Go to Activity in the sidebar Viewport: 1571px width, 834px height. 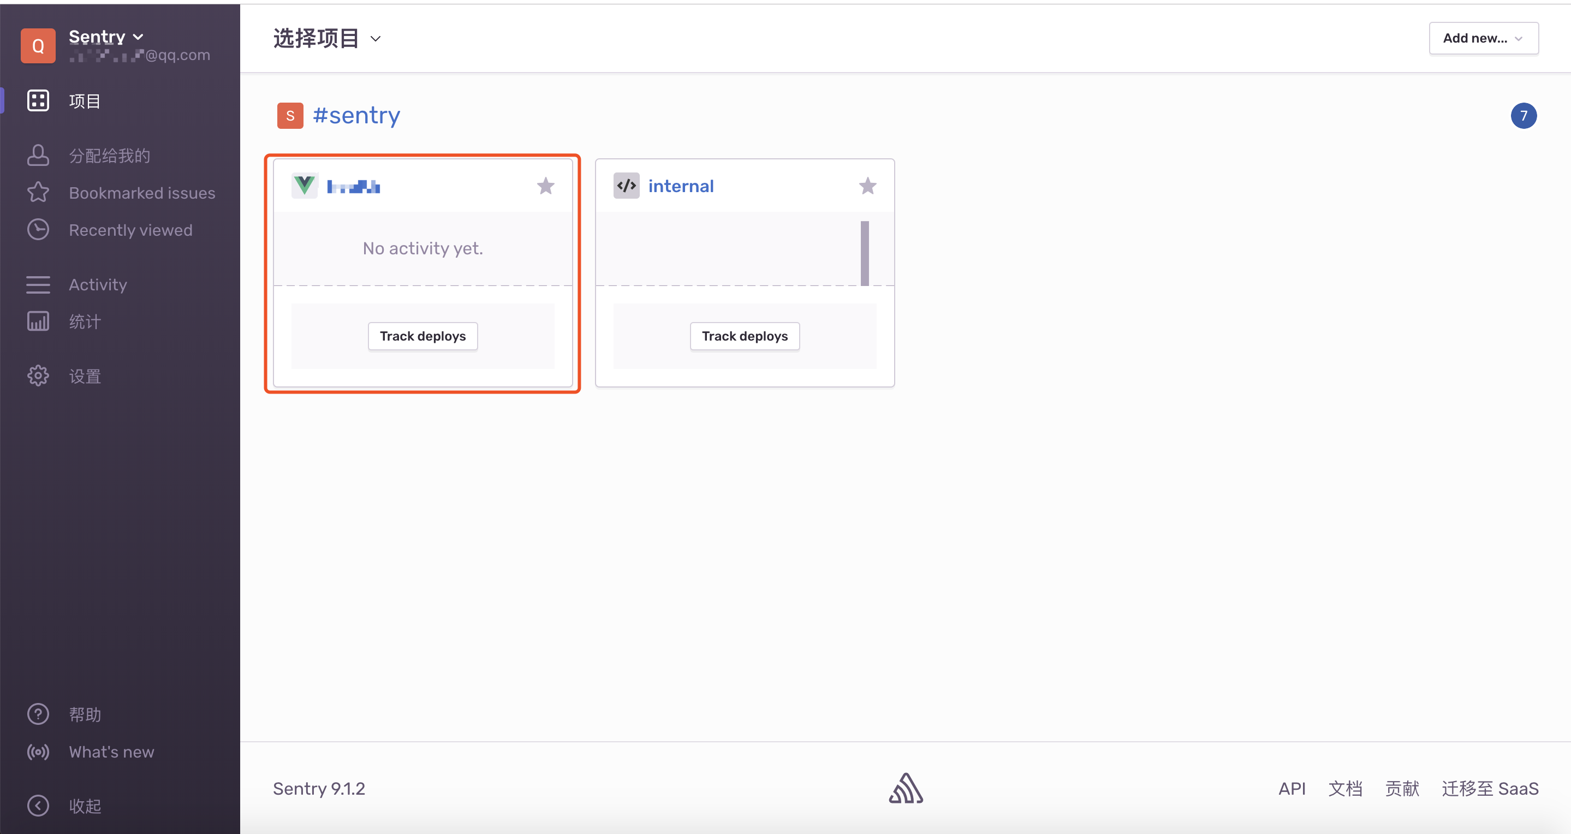[x=98, y=284]
